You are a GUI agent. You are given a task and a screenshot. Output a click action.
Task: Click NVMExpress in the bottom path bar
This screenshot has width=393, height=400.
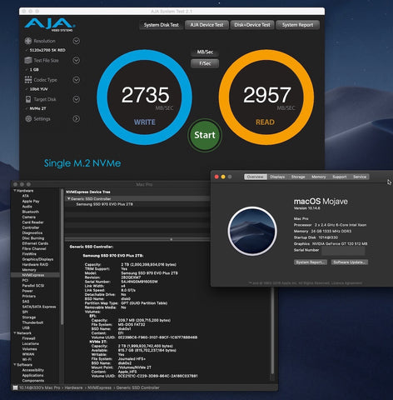[x=99, y=387]
